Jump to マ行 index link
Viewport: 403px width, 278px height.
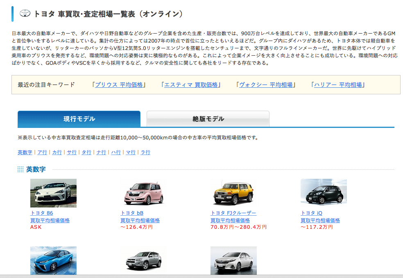point(131,153)
